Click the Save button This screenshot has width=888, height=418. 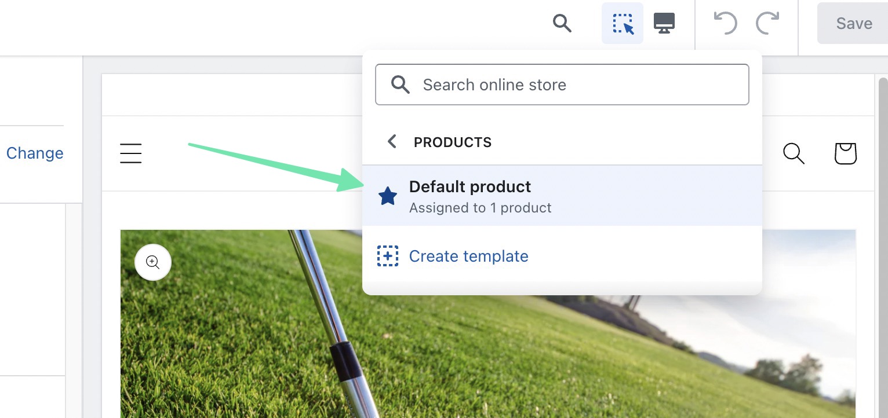click(853, 23)
